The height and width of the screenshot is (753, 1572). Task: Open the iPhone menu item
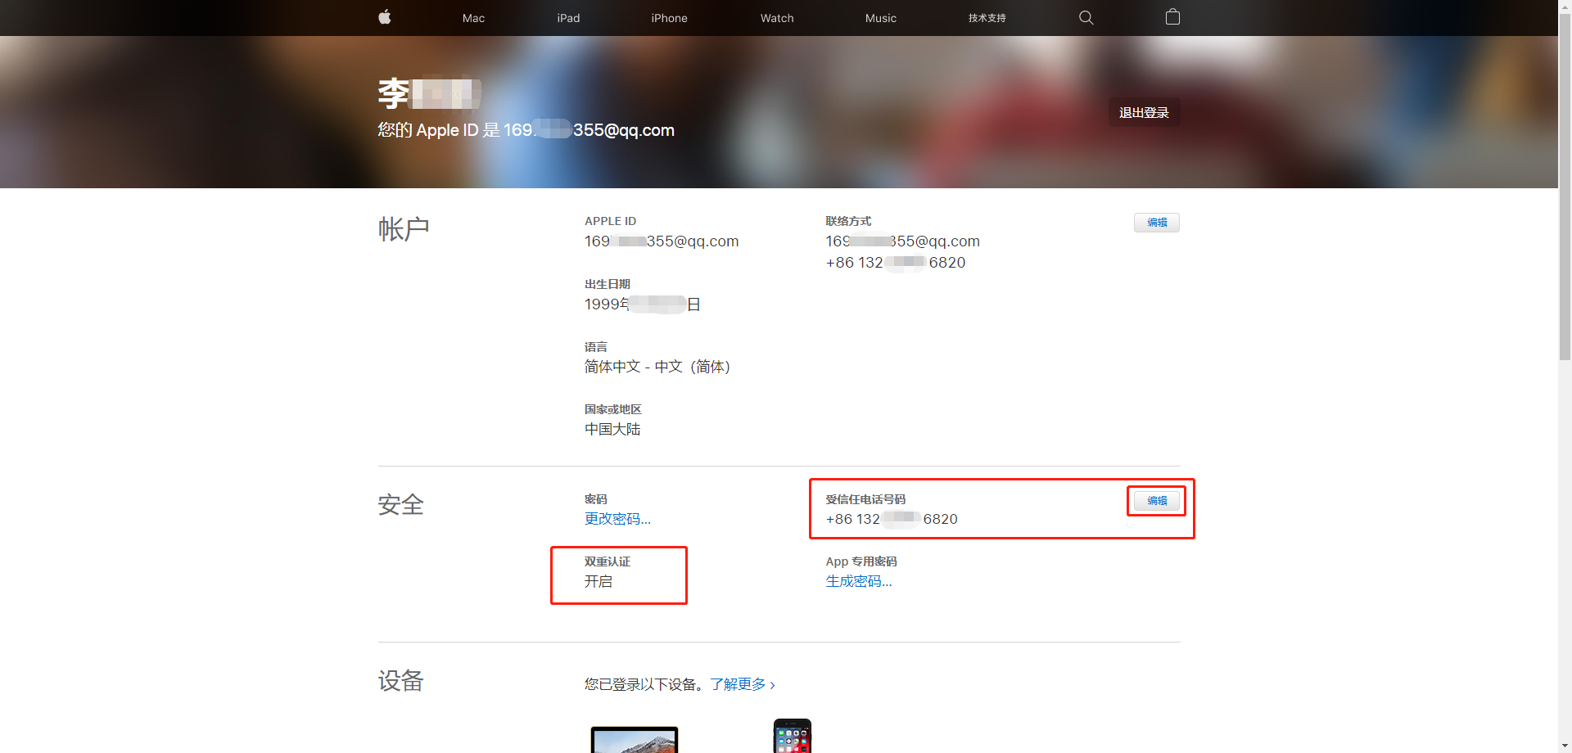[669, 18]
